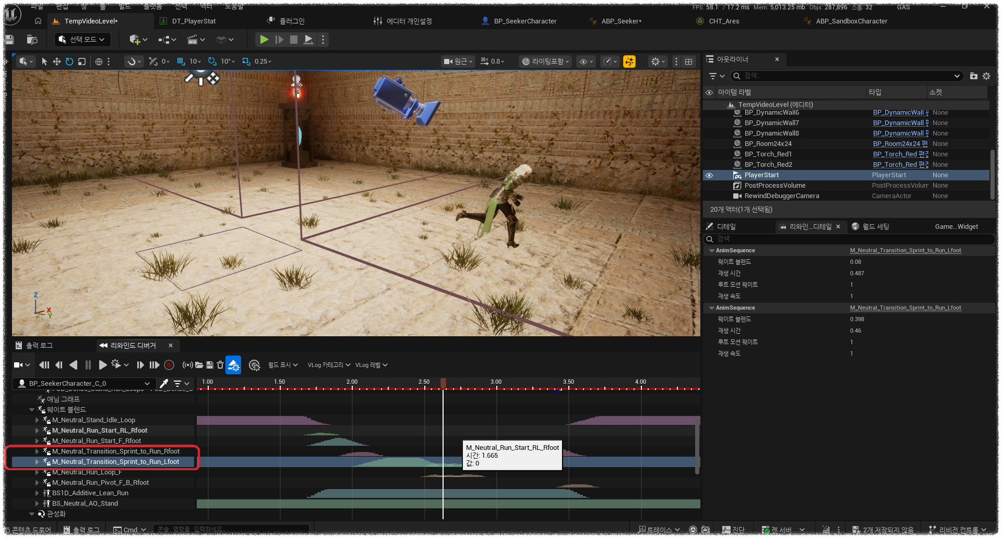Toggle world/local coordinate space globe icon
The image size is (1002, 538).
click(x=99, y=62)
